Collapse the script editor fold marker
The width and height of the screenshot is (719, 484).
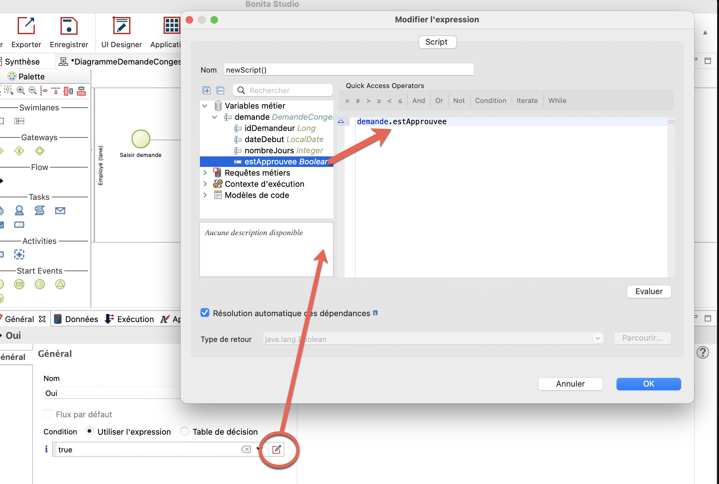click(341, 121)
